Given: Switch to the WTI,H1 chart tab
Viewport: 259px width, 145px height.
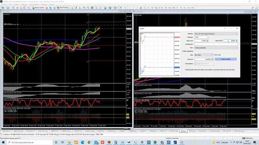Looking at the screenshot, I should point(183,131).
